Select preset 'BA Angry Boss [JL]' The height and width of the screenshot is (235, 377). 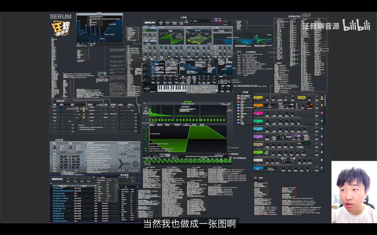pyautogui.click(x=59, y=203)
